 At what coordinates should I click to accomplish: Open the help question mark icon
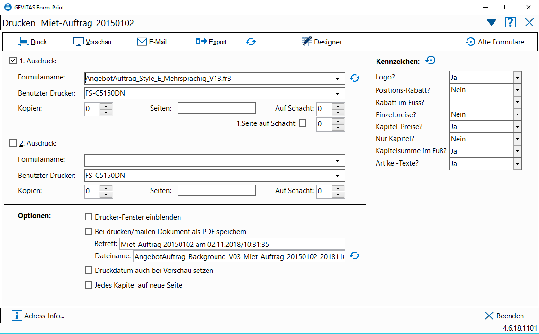pos(511,23)
